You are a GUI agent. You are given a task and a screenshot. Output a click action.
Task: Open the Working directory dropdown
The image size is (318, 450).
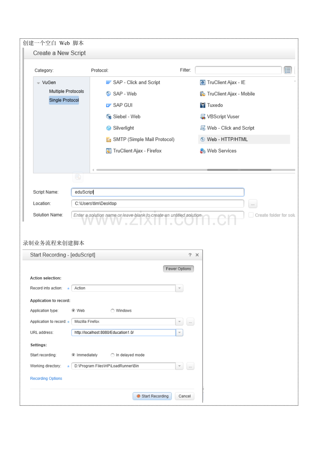coord(179,366)
